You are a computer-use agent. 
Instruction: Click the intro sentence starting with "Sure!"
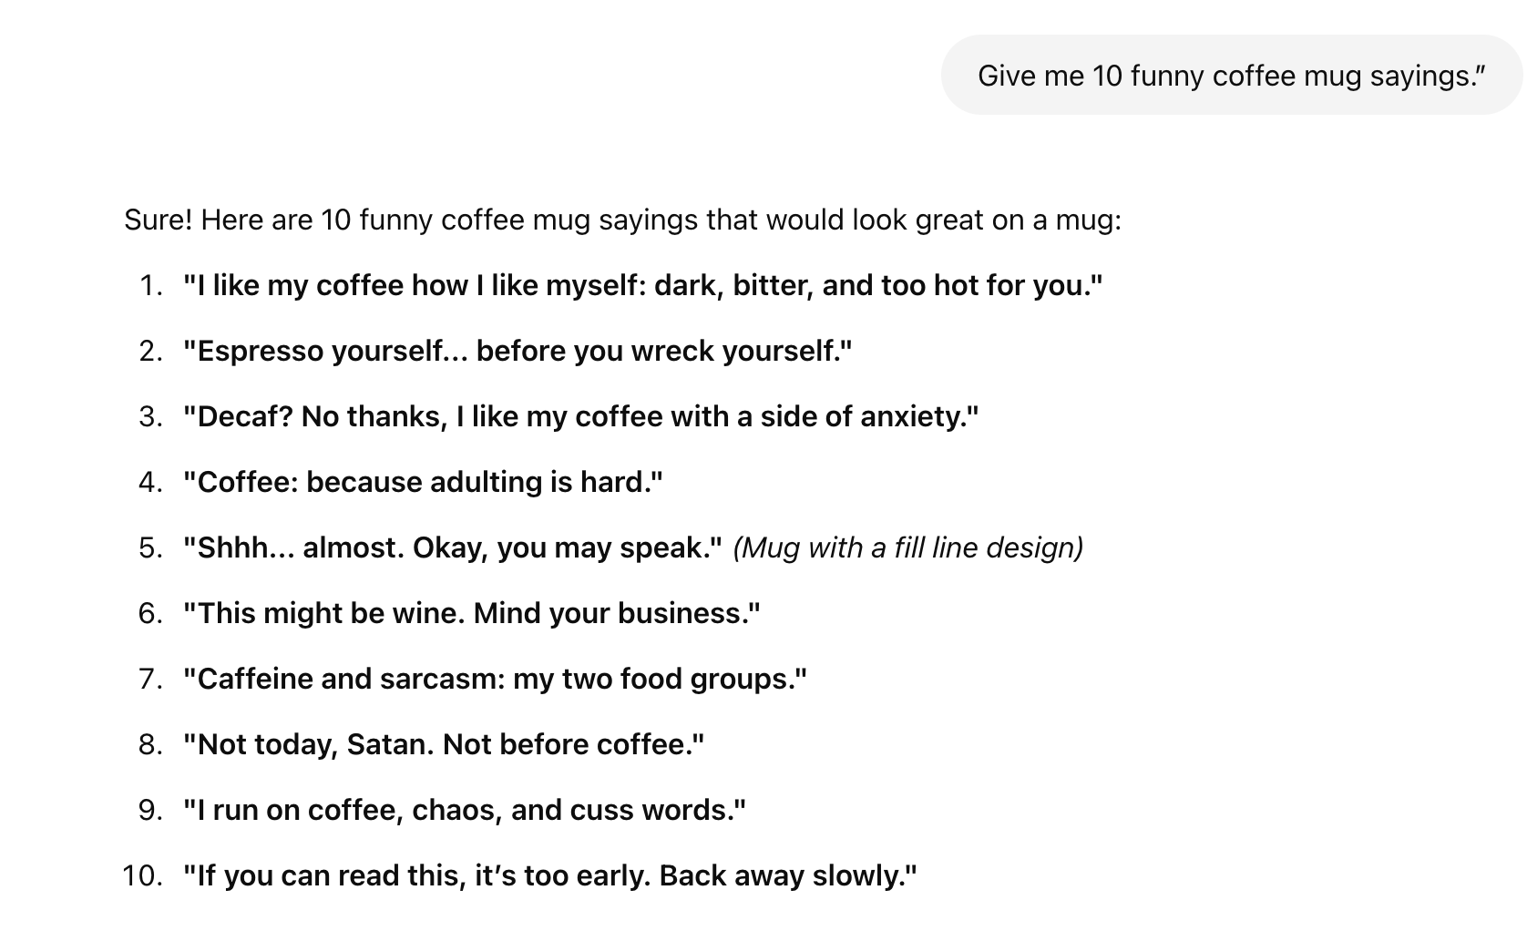click(622, 220)
